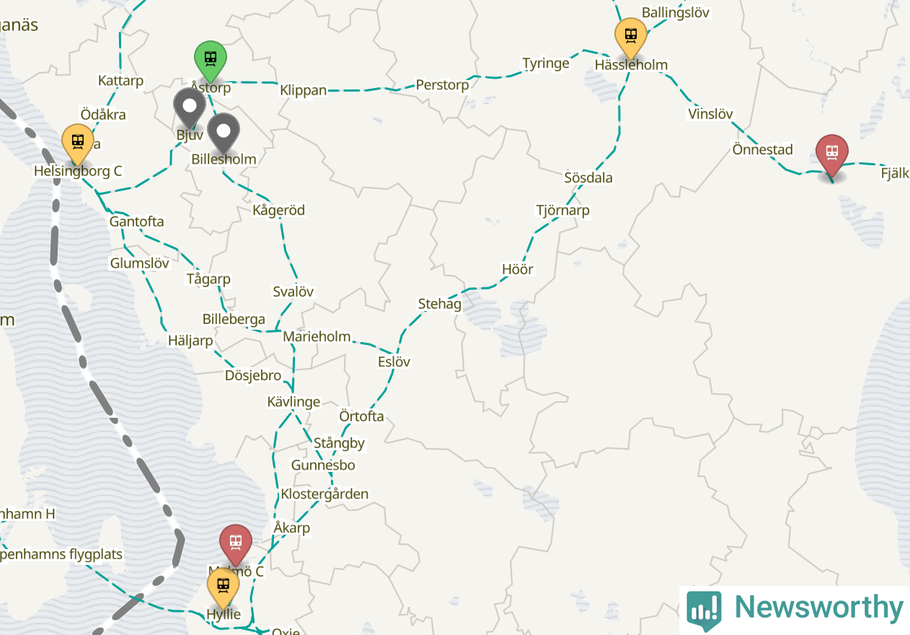Click the Sösdala station label
Viewport: 910px width, 635px height.
588,178
